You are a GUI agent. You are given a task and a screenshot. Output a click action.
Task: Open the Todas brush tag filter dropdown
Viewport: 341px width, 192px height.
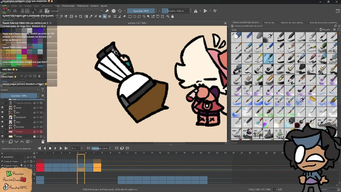(x=274, y=30)
